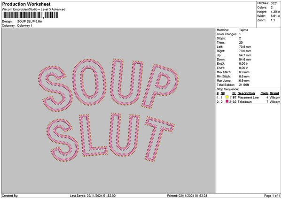Viewport: 282px width, 199px height.
Task: Click the Stitches value 3321
Action: point(274,3)
